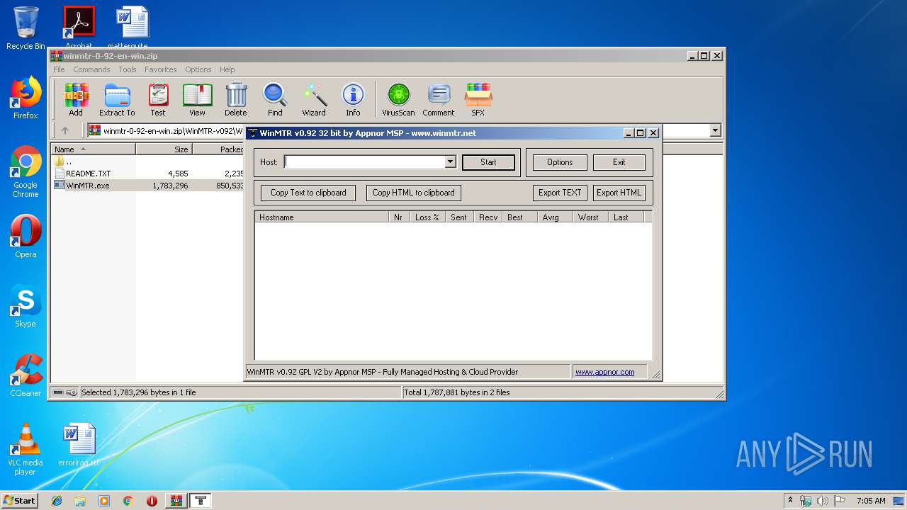Click Copy Text to clipboard button

(308, 193)
